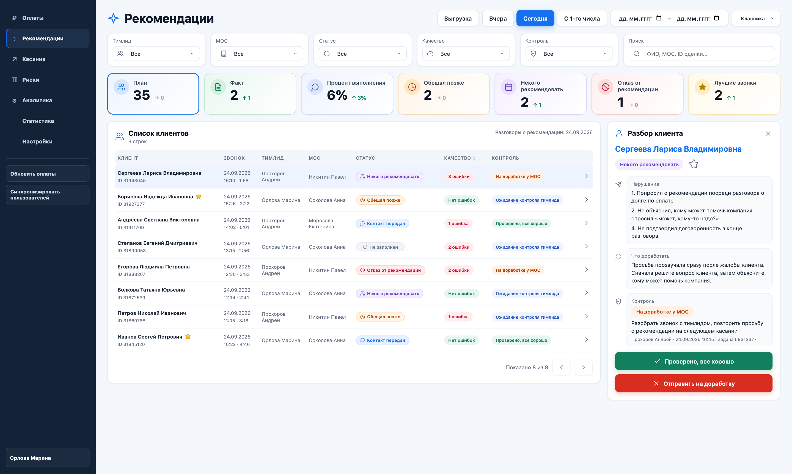The height and width of the screenshot is (474, 792).
Task: Click the Процент выполнения chat bubble icon
Action: [x=315, y=87]
